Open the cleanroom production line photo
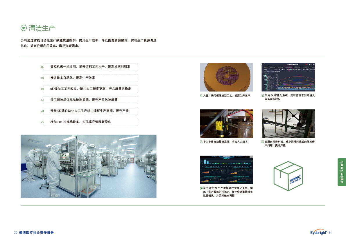 tap(89, 166)
